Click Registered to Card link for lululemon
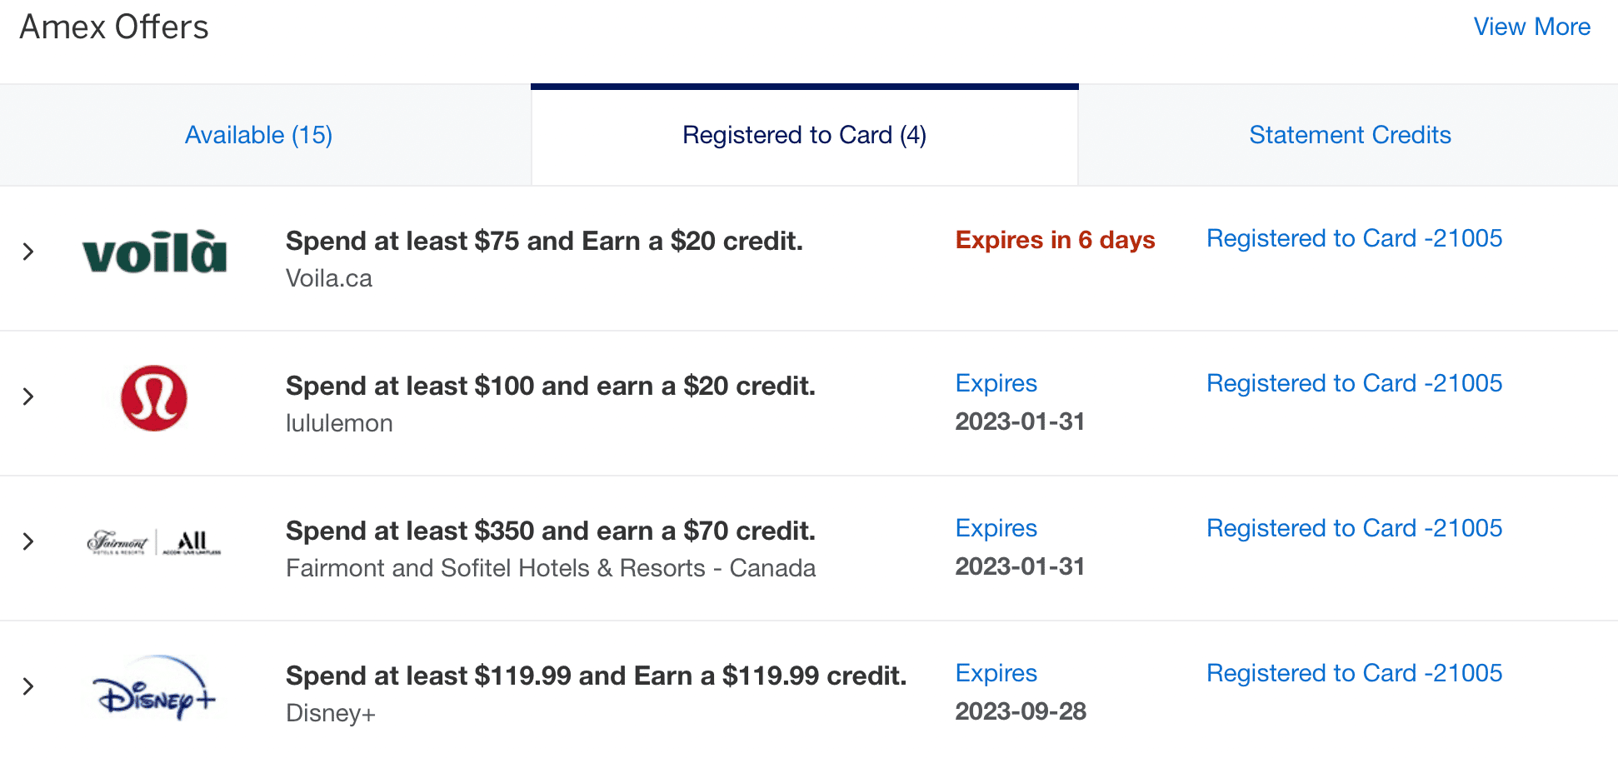The height and width of the screenshot is (763, 1618). 1354,383
